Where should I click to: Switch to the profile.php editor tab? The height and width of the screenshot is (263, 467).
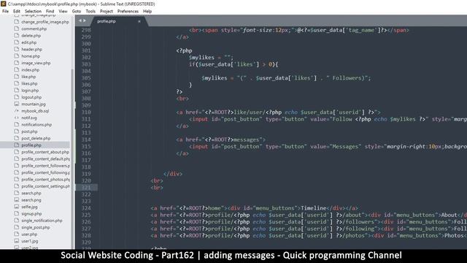pos(117,21)
